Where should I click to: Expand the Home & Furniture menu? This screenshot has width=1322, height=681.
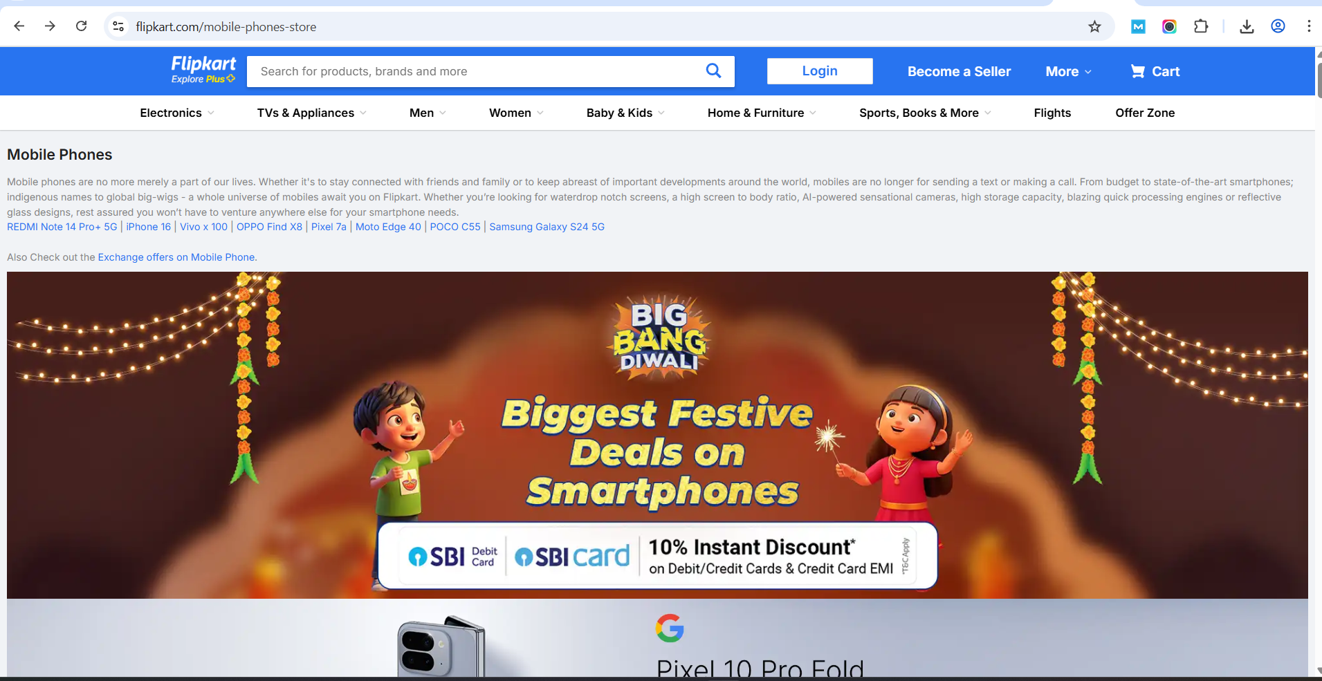(762, 113)
